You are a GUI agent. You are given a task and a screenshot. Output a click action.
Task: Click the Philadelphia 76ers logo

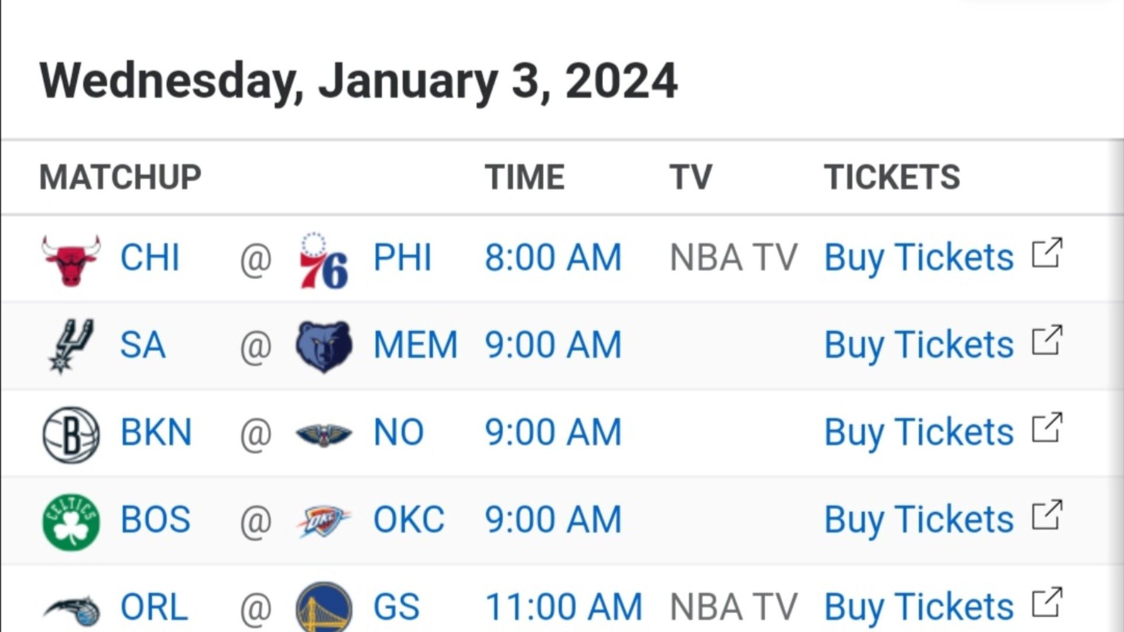(324, 260)
